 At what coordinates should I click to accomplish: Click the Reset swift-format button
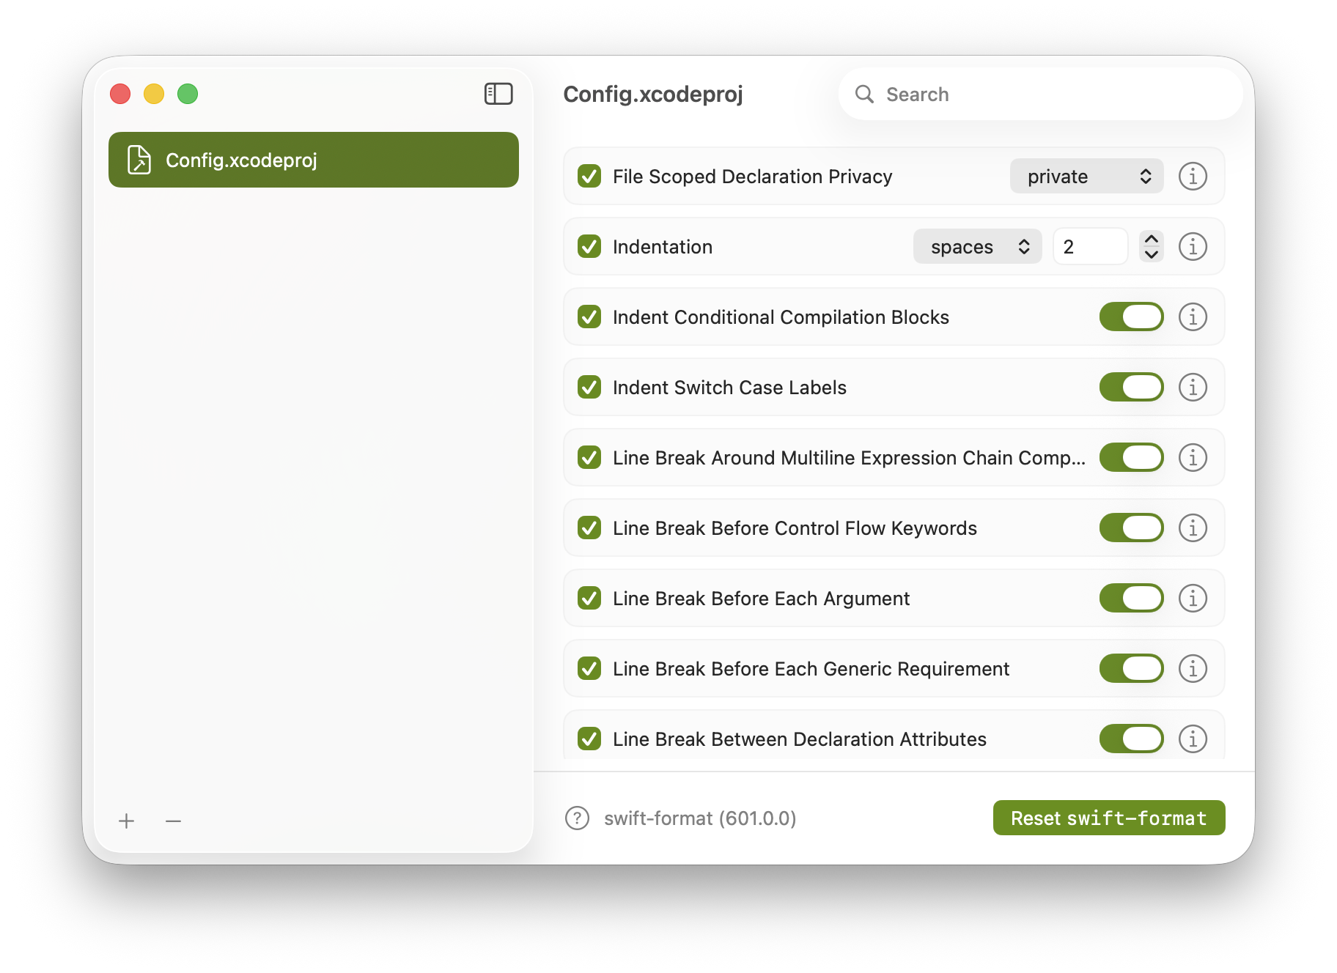pyautogui.click(x=1108, y=818)
